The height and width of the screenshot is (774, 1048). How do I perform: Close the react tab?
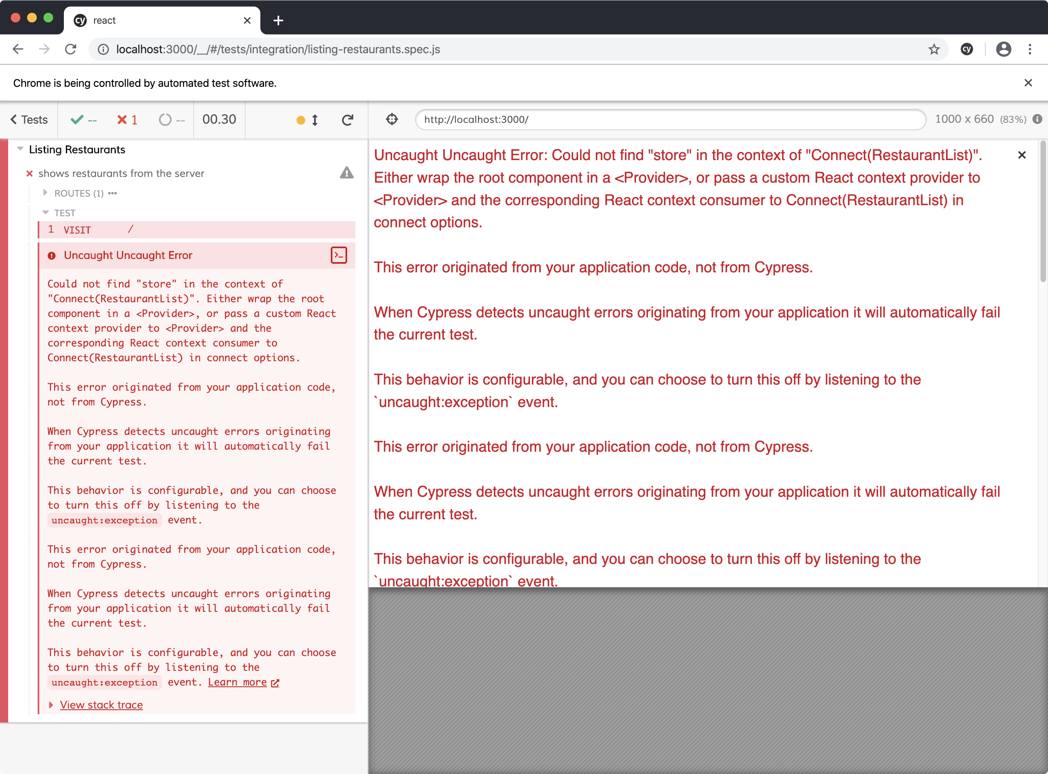click(247, 20)
